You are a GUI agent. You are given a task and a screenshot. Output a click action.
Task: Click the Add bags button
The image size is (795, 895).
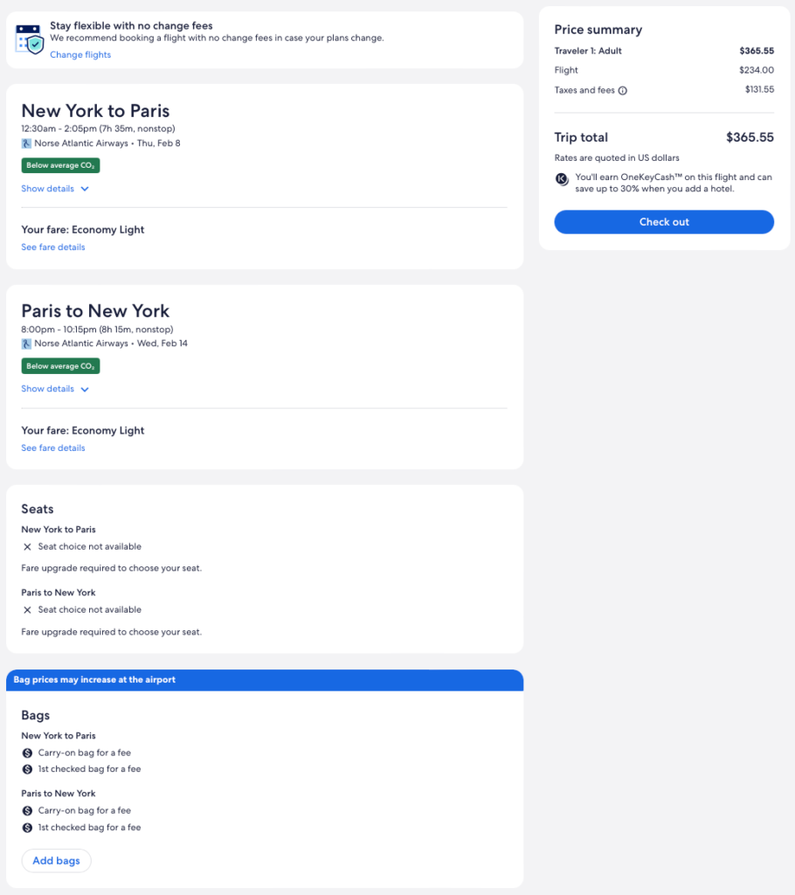pos(56,861)
